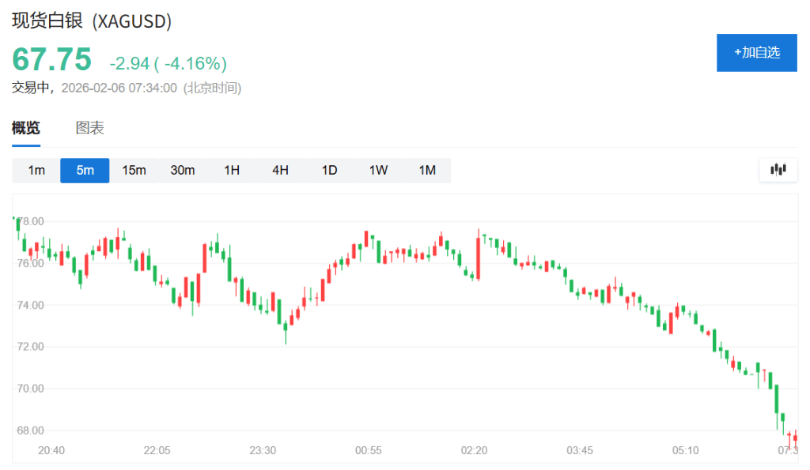This screenshot has height=470, width=810.
Task: Switch to the 1M monthly period
Action: click(427, 171)
